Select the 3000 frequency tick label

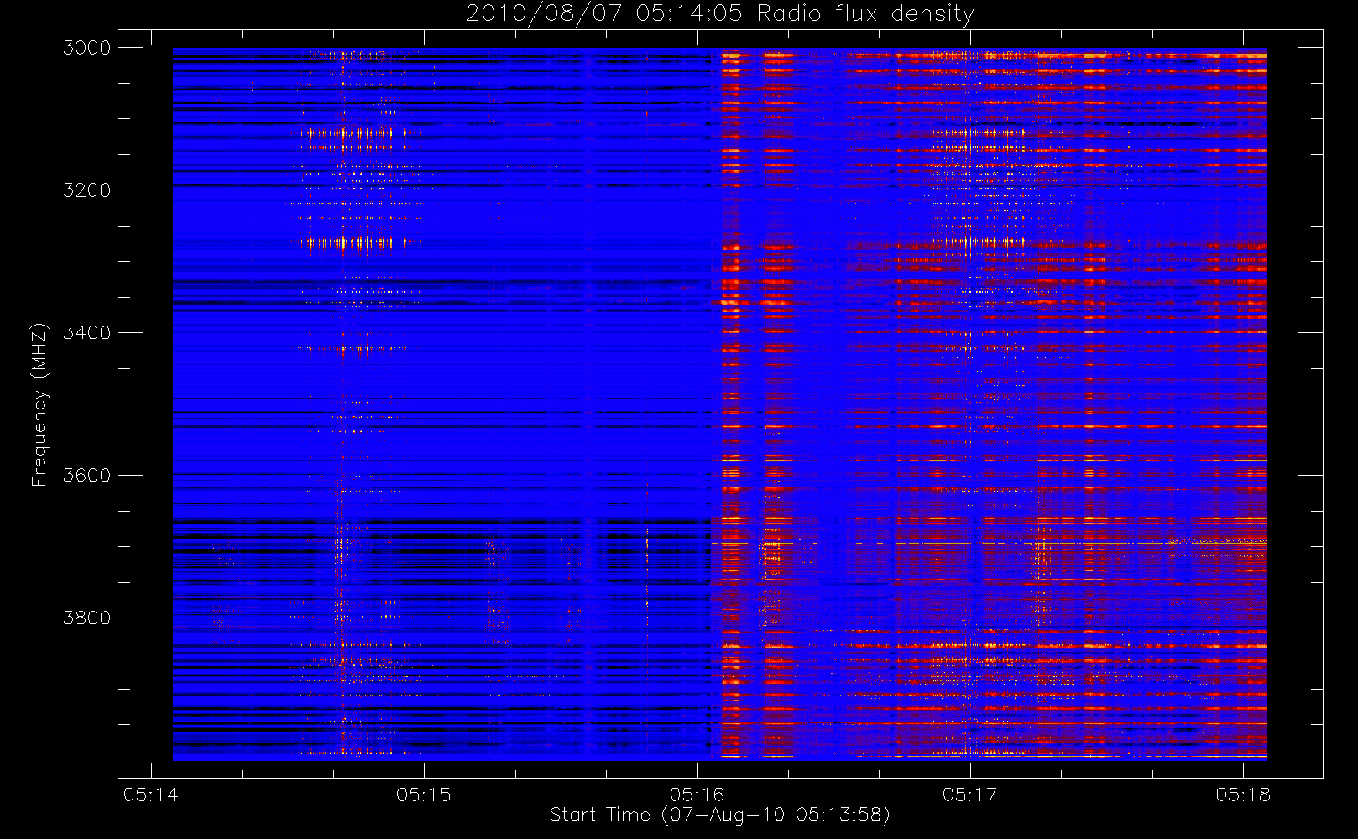pos(87,48)
